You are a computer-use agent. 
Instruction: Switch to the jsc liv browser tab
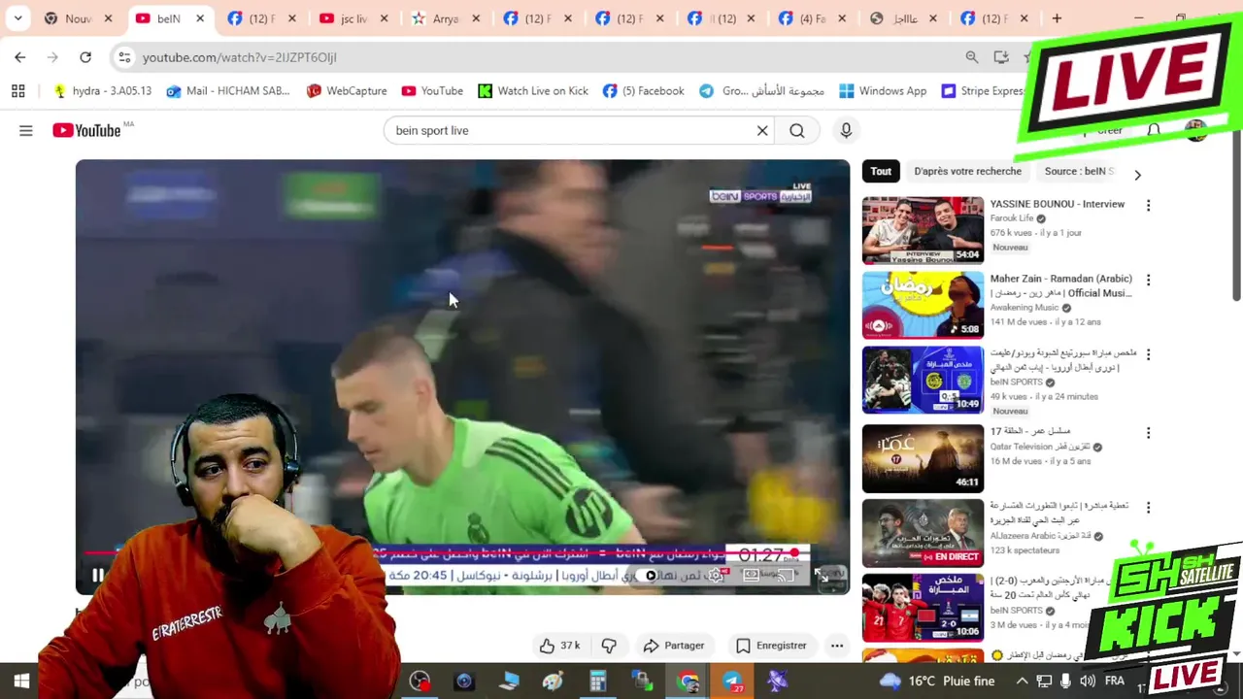pyautogui.click(x=354, y=18)
